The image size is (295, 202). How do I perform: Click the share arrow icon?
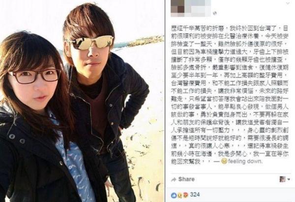(174, 179)
